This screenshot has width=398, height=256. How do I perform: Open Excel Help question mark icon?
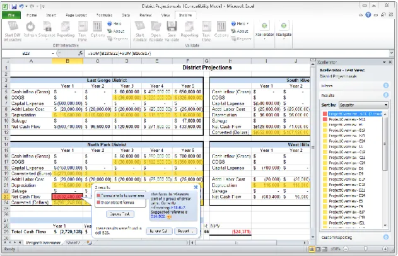pos(368,15)
